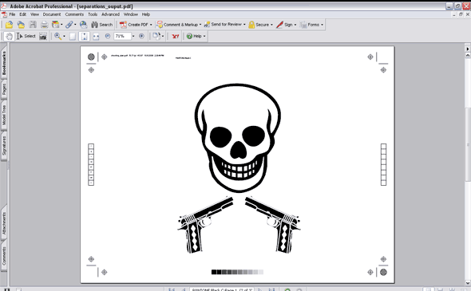Viewport: 471px width, 291px height.
Task: Set view to Actual Size icon
Action: [x=73, y=37]
